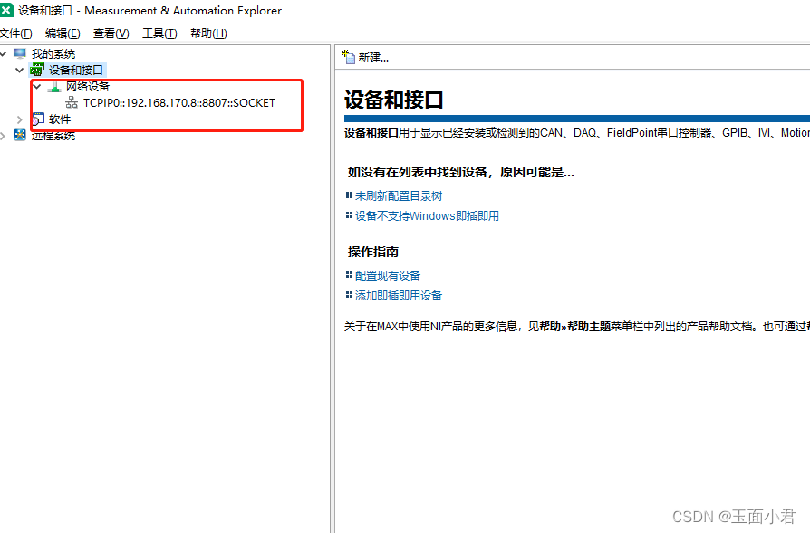Click the 新建 new document icon
Screen dimensions: 810x533
pyautogui.click(x=348, y=57)
